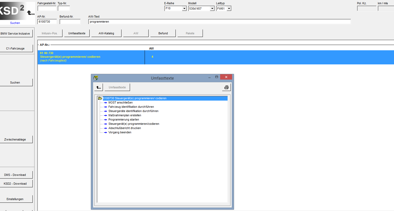Viewport: 394px width, 211px height.
Task: Click the AW column header
Action: point(151,48)
